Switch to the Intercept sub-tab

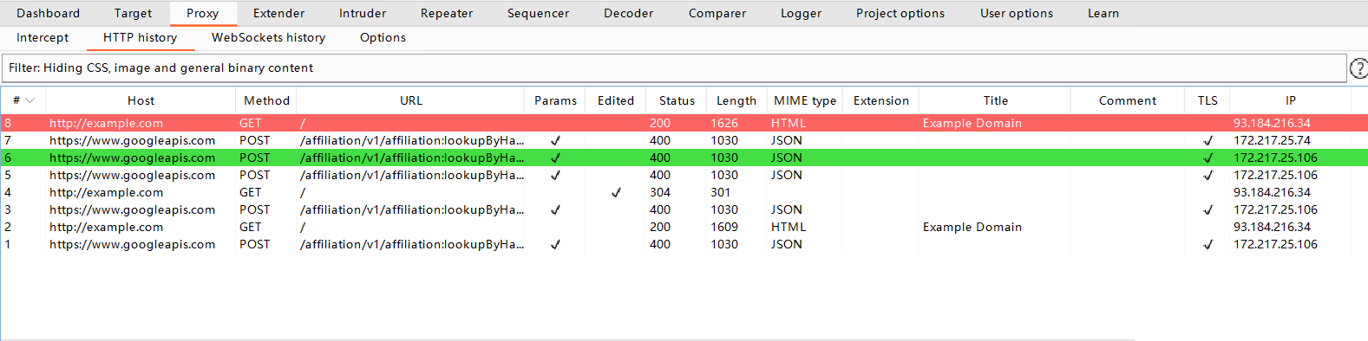(x=43, y=37)
